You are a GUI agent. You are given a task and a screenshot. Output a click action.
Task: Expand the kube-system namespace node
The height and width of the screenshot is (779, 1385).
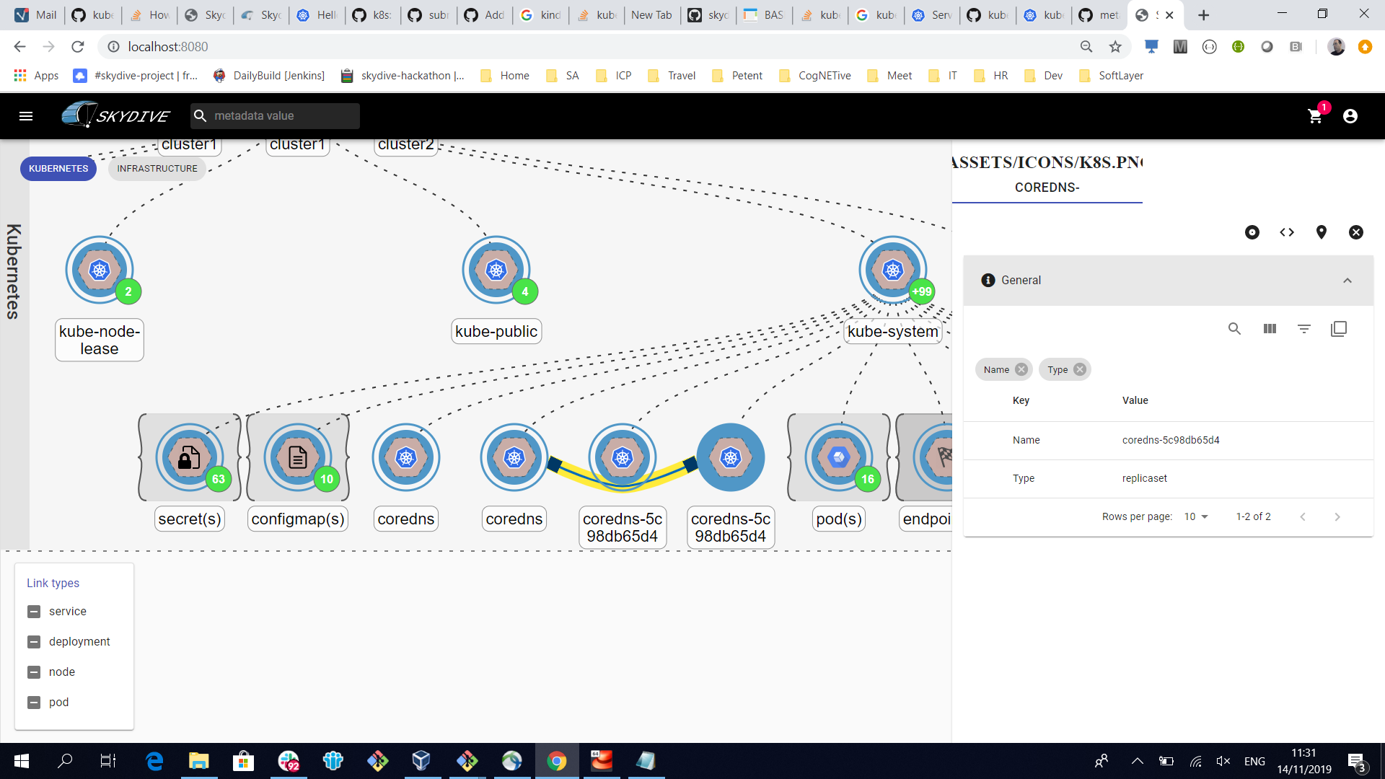tap(893, 270)
